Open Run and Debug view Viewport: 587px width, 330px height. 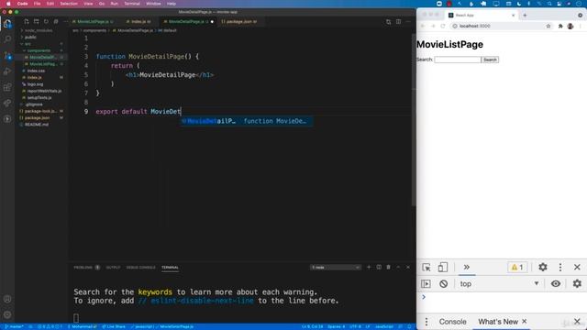pos(7,71)
